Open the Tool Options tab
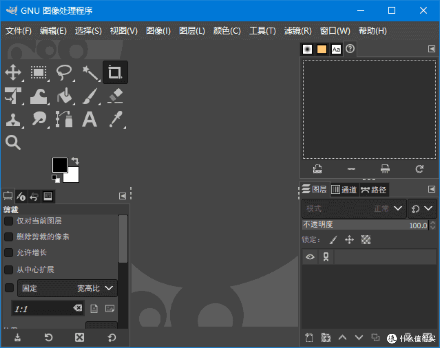 pos(8,196)
